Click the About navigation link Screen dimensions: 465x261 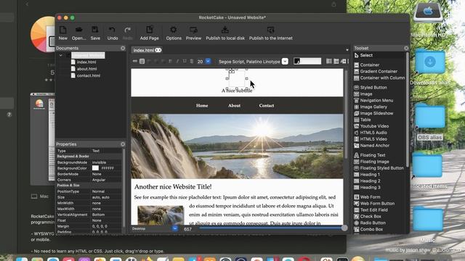click(234, 106)
